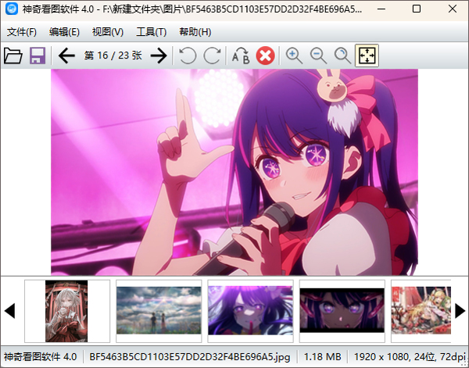Go to the previous image arrow
This screenshot has width=469, height=368.
point(66,55)
